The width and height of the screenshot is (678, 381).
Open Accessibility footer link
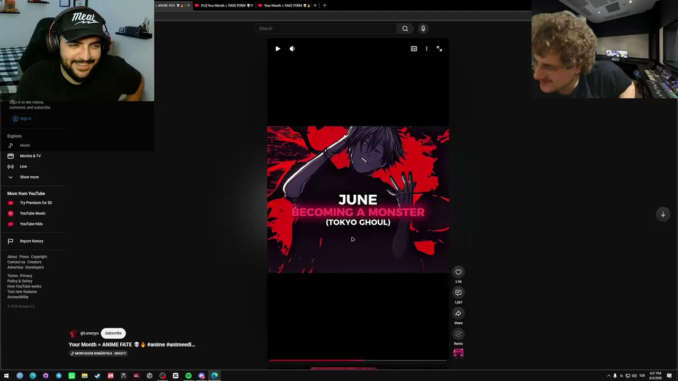(x=18, y=297)
